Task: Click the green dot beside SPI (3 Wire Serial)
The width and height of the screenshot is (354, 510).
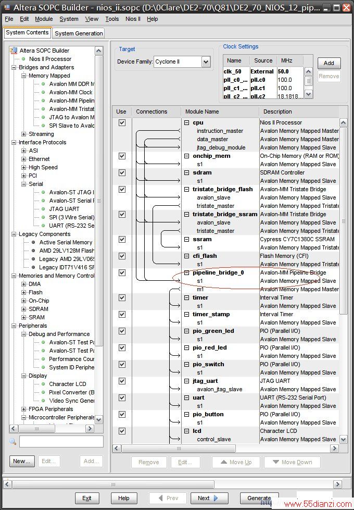Action: point(43,217)
